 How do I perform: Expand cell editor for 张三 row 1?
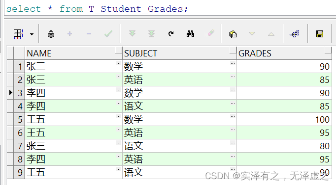(x=118, y=63)
